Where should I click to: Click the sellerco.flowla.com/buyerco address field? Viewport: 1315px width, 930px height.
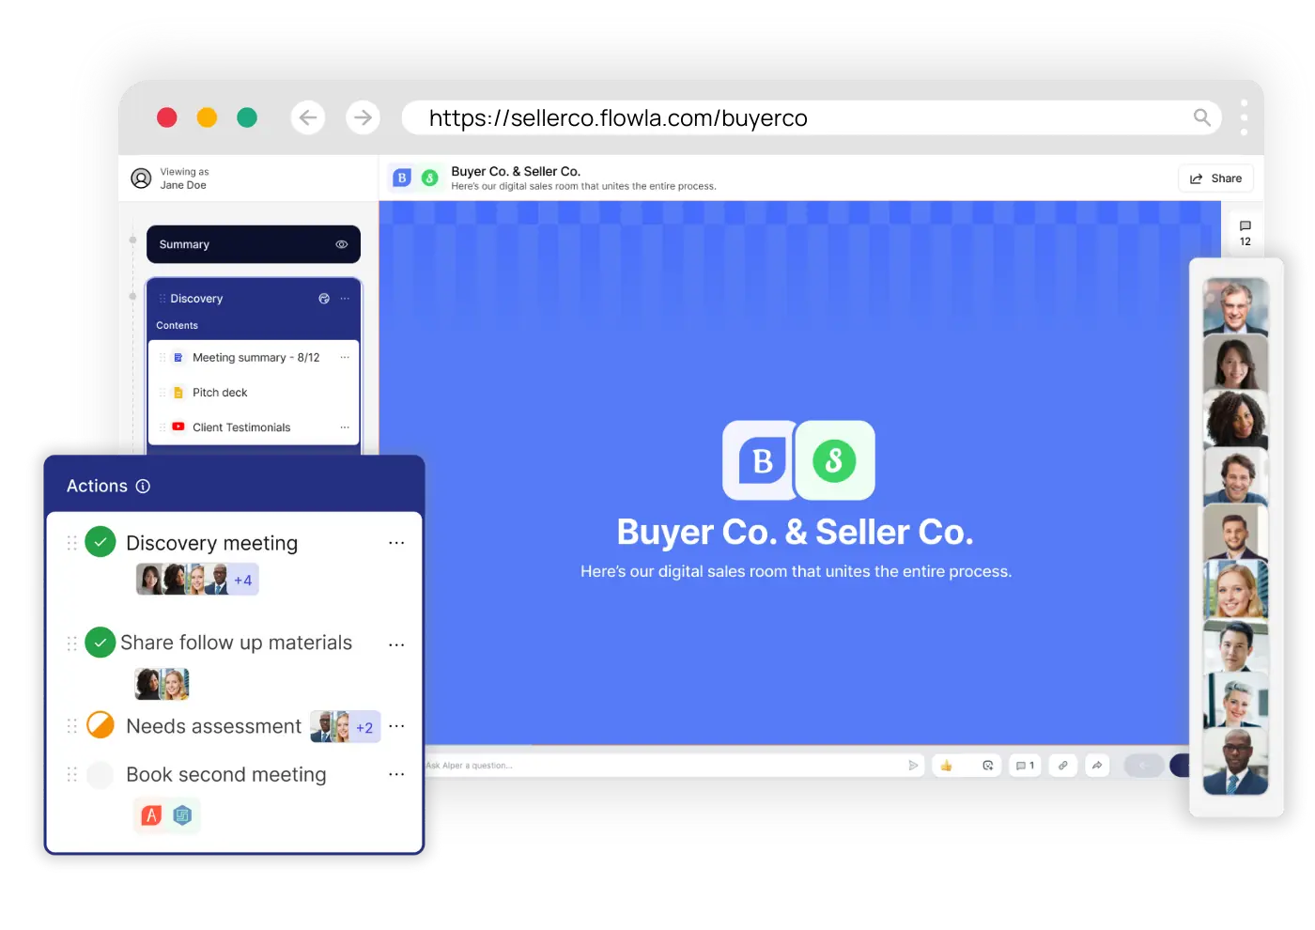(812, 117)
